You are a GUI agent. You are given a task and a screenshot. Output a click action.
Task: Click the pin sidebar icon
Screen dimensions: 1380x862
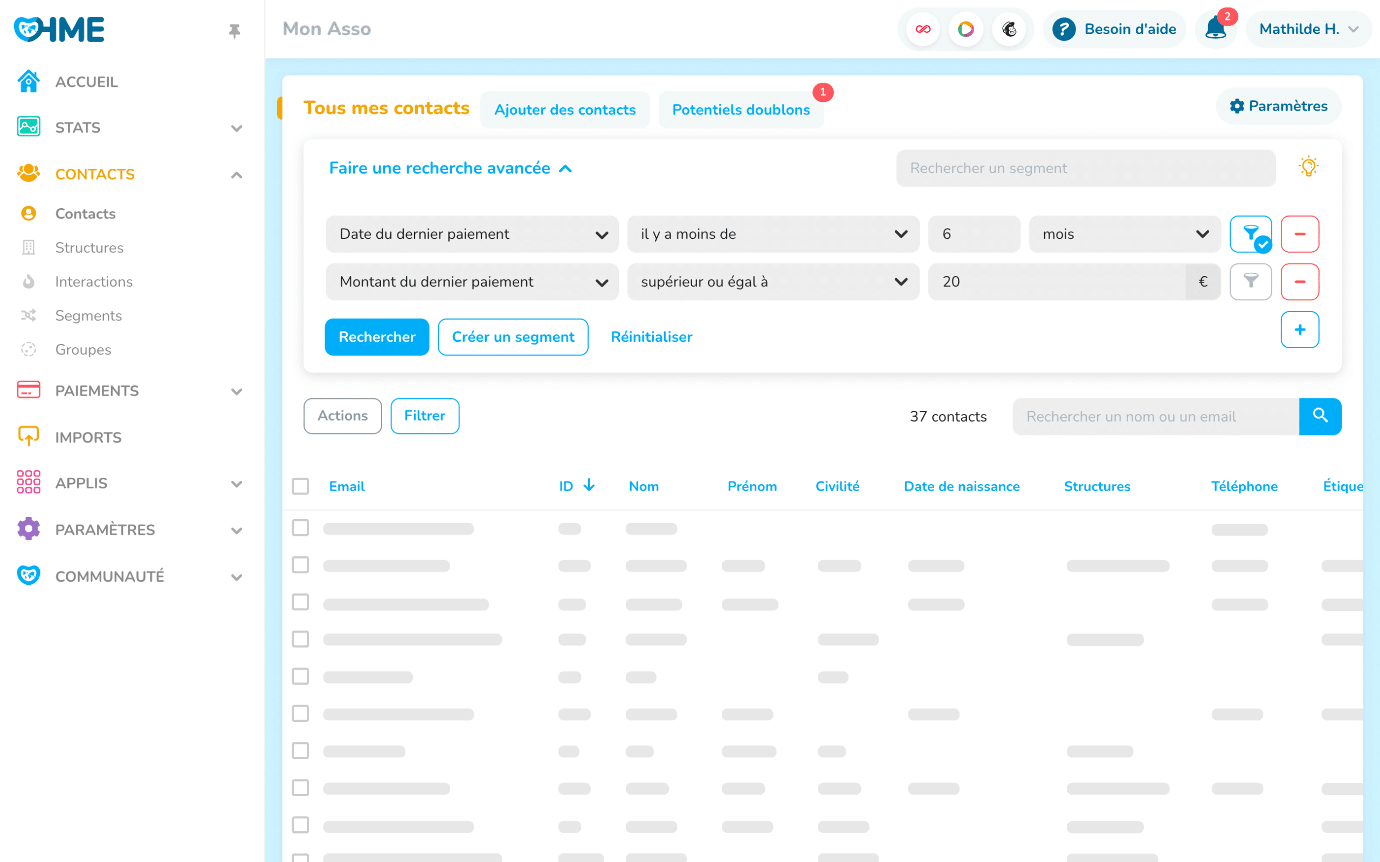234,30
